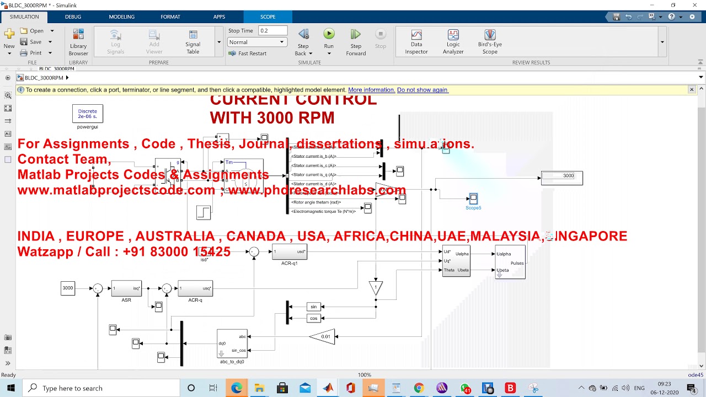Click the Stop simulation icon

[381, 34]
